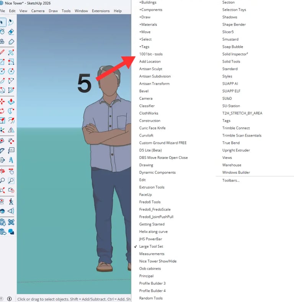Activate the Zoom Window tool
Viewport: 294px width, 302px height.
[x=11, y=180]
